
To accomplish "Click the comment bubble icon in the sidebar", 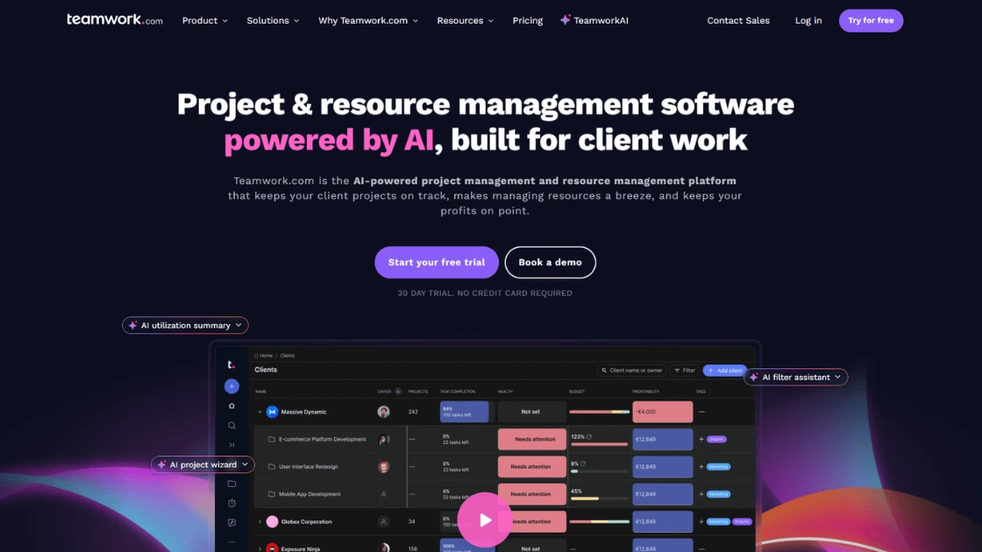I will pos(231,522).
